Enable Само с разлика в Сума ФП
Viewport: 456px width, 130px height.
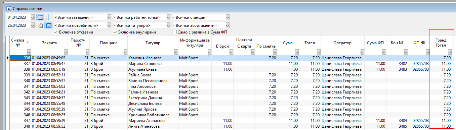174,32
